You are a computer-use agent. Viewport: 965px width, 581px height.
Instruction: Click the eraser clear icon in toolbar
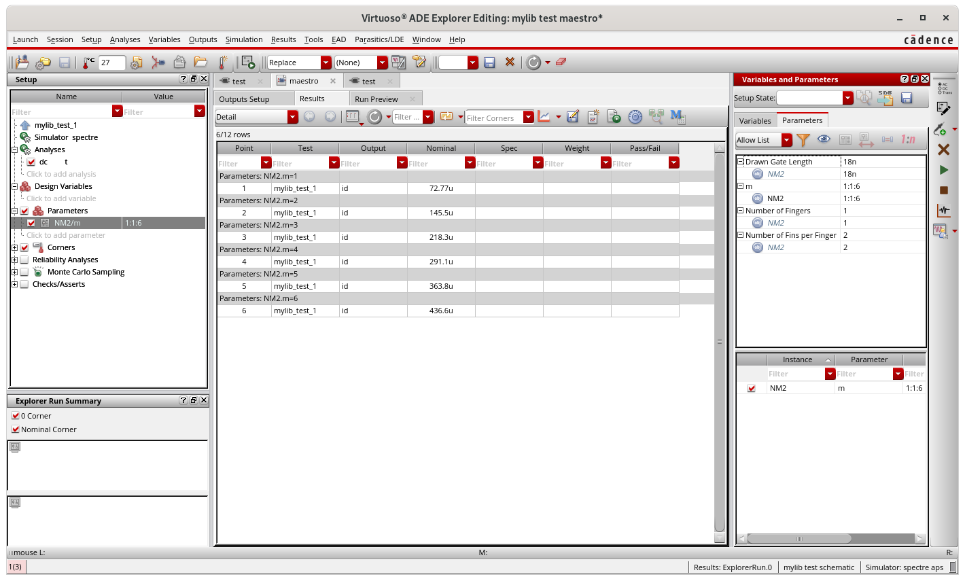point(561,62)
